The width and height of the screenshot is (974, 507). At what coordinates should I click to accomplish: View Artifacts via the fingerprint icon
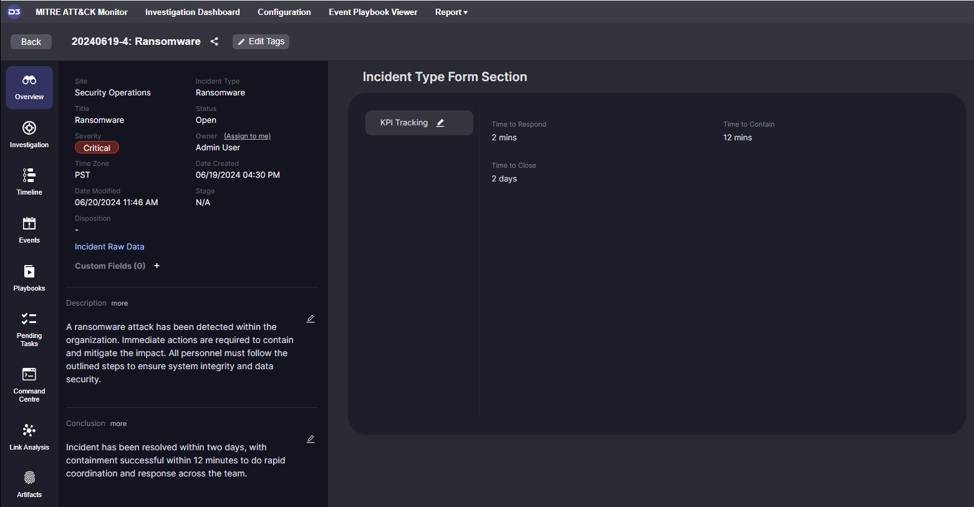[x=29, y=485]
